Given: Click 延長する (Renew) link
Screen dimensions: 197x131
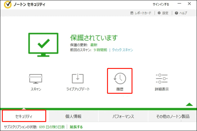Looking at the screenshot, I should (76, 127).
